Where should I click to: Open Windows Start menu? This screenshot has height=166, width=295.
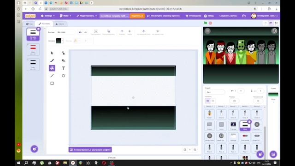click(x=18, y=163)
